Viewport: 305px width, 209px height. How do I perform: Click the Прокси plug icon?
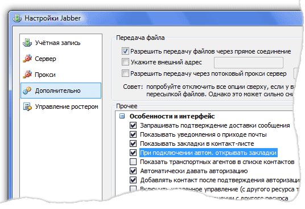point(27,75)
